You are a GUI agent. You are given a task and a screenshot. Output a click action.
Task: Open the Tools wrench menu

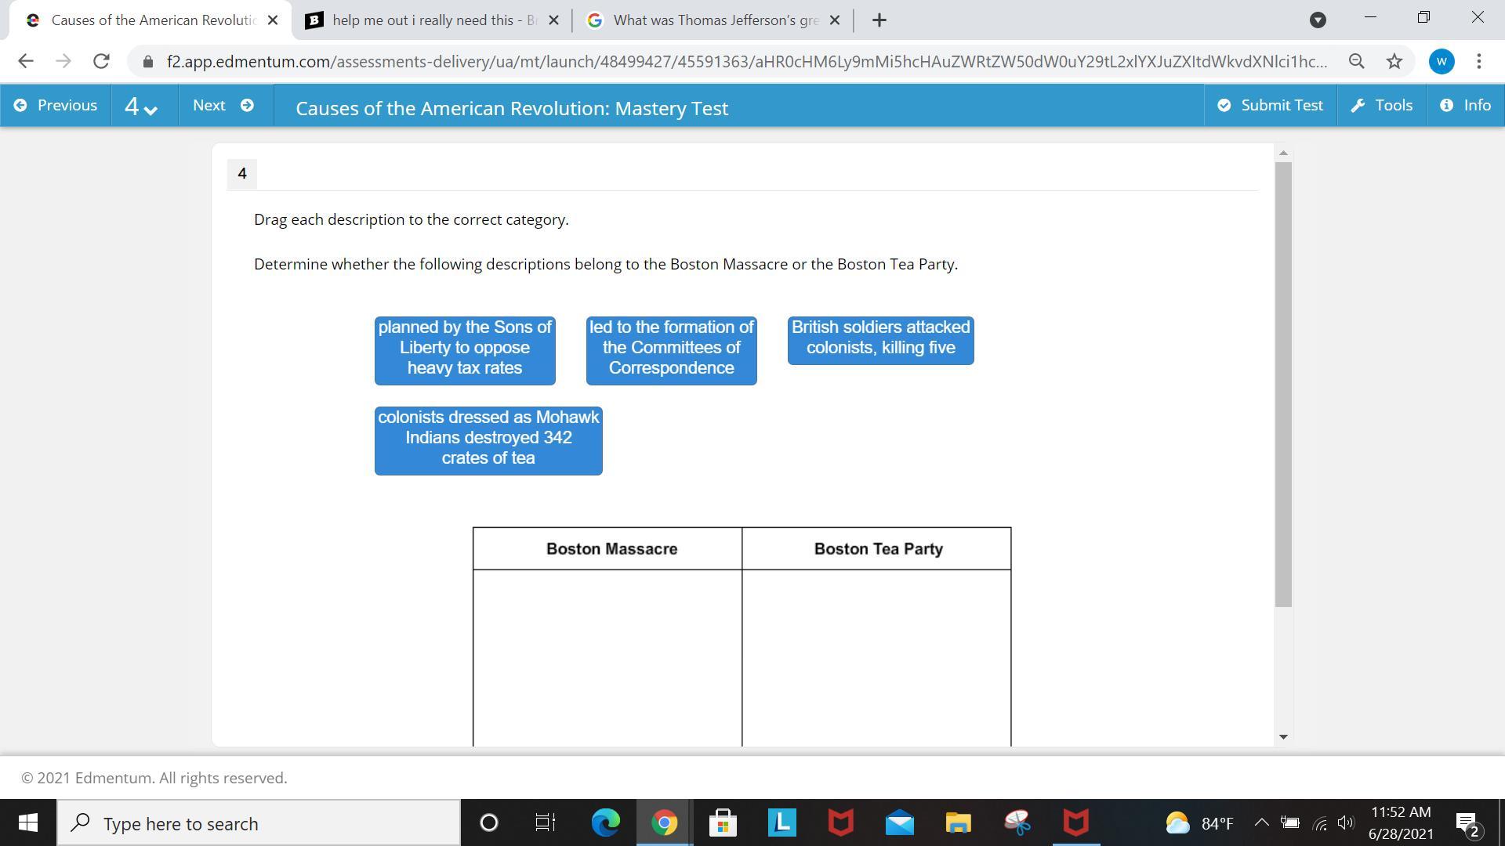click(x=1382, y=105)
